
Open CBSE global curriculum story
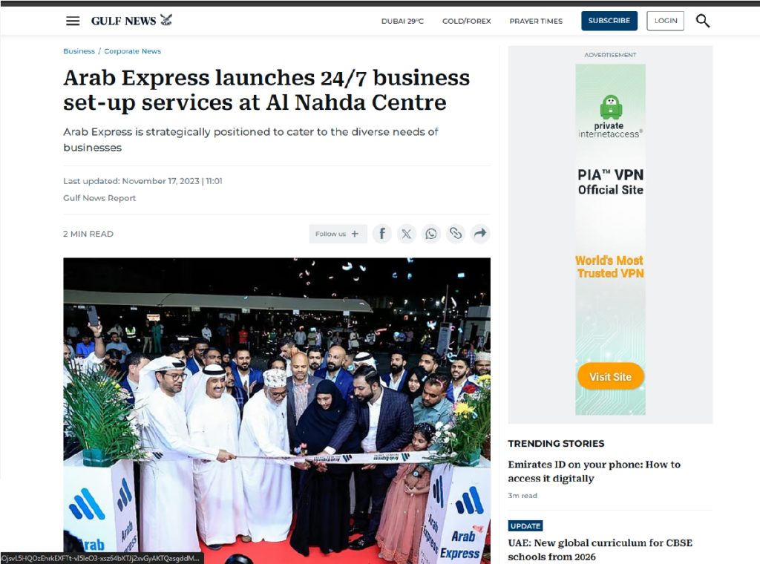coord(600,549)
